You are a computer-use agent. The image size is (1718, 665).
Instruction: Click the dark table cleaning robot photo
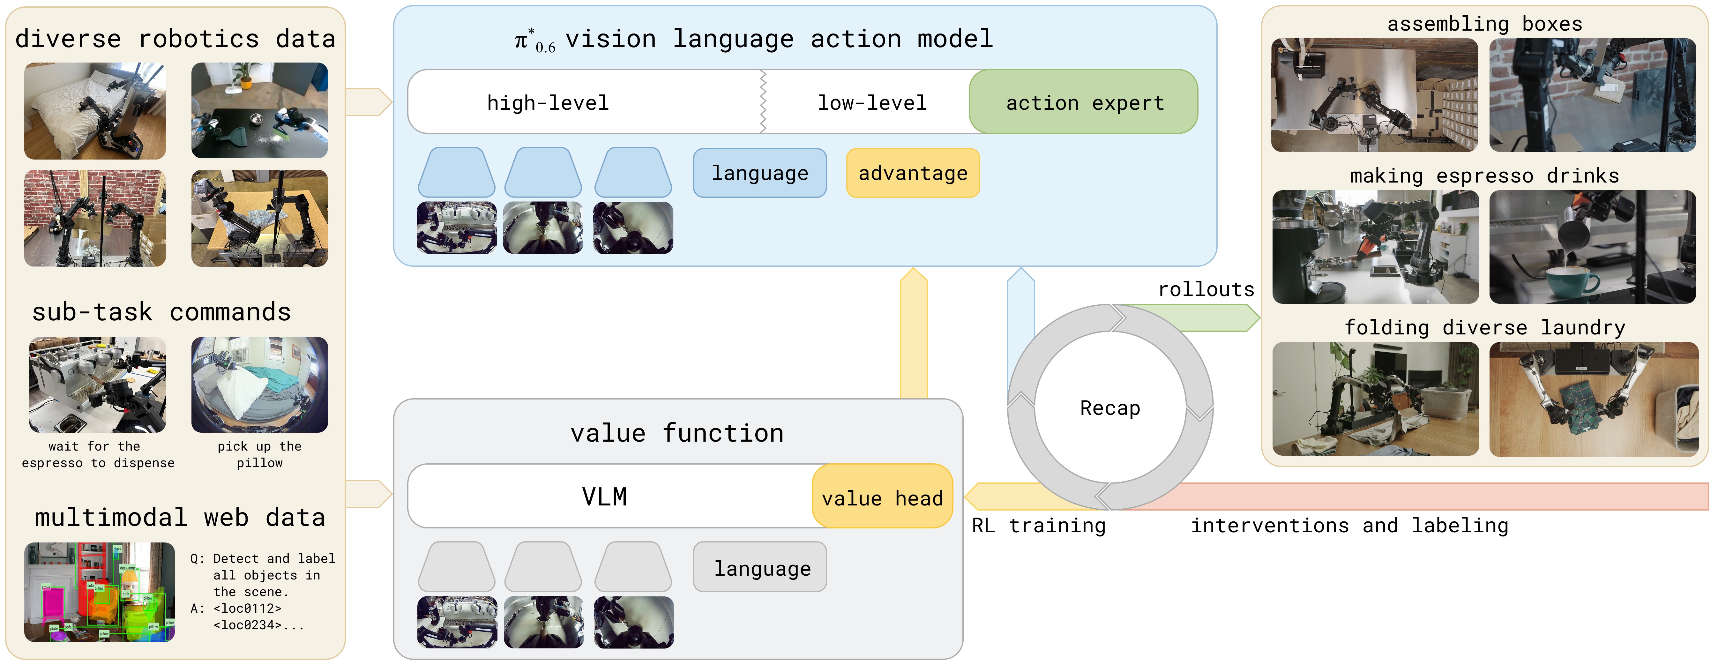point(259,111)
